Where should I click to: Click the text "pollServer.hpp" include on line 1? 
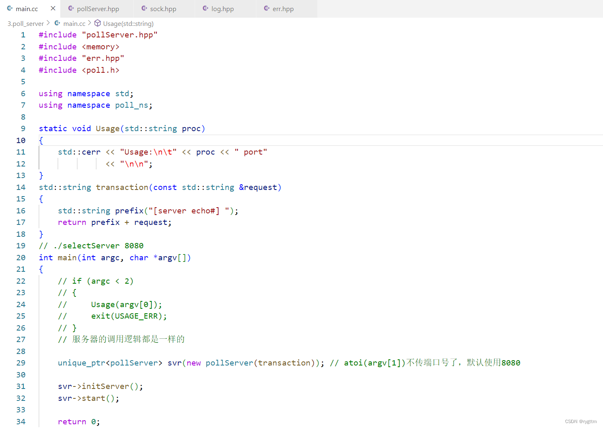click(x=119, y=35)
